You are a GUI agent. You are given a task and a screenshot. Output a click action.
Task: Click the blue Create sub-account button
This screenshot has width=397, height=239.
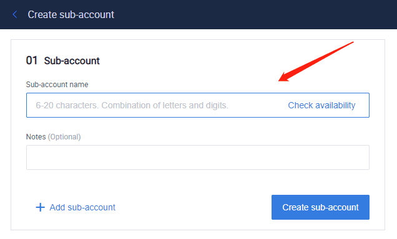point(320,207)
